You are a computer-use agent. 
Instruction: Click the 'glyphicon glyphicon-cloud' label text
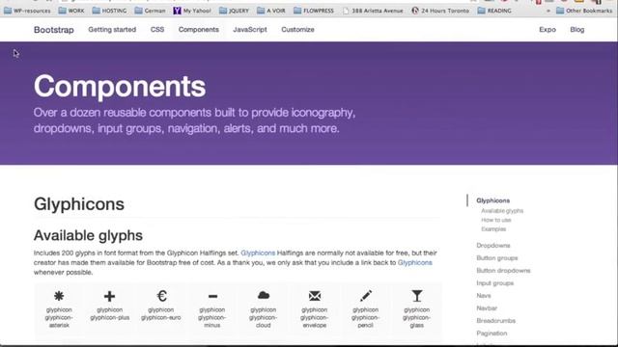point(264,317)
